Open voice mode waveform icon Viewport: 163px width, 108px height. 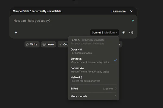tap(131, 32)
